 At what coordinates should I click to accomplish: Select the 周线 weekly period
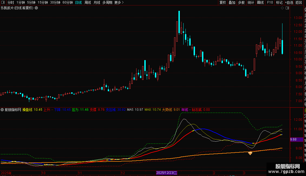(88, 2)
